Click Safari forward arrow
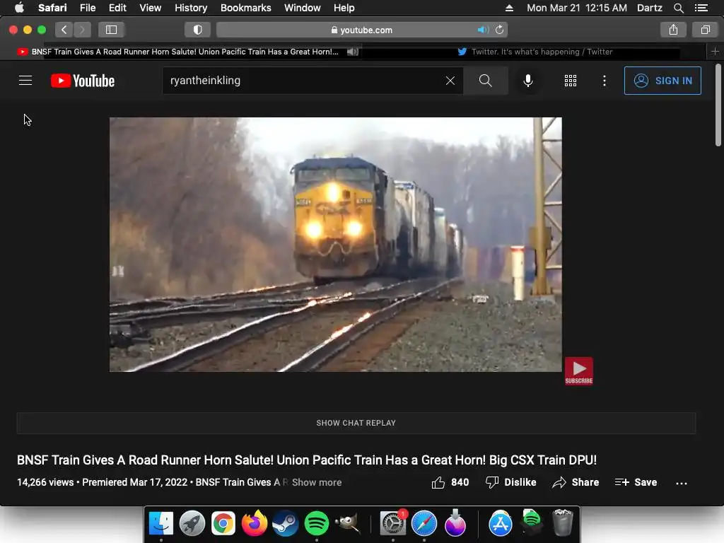Screen dimensions: 724x543 [x=82, y=30]
